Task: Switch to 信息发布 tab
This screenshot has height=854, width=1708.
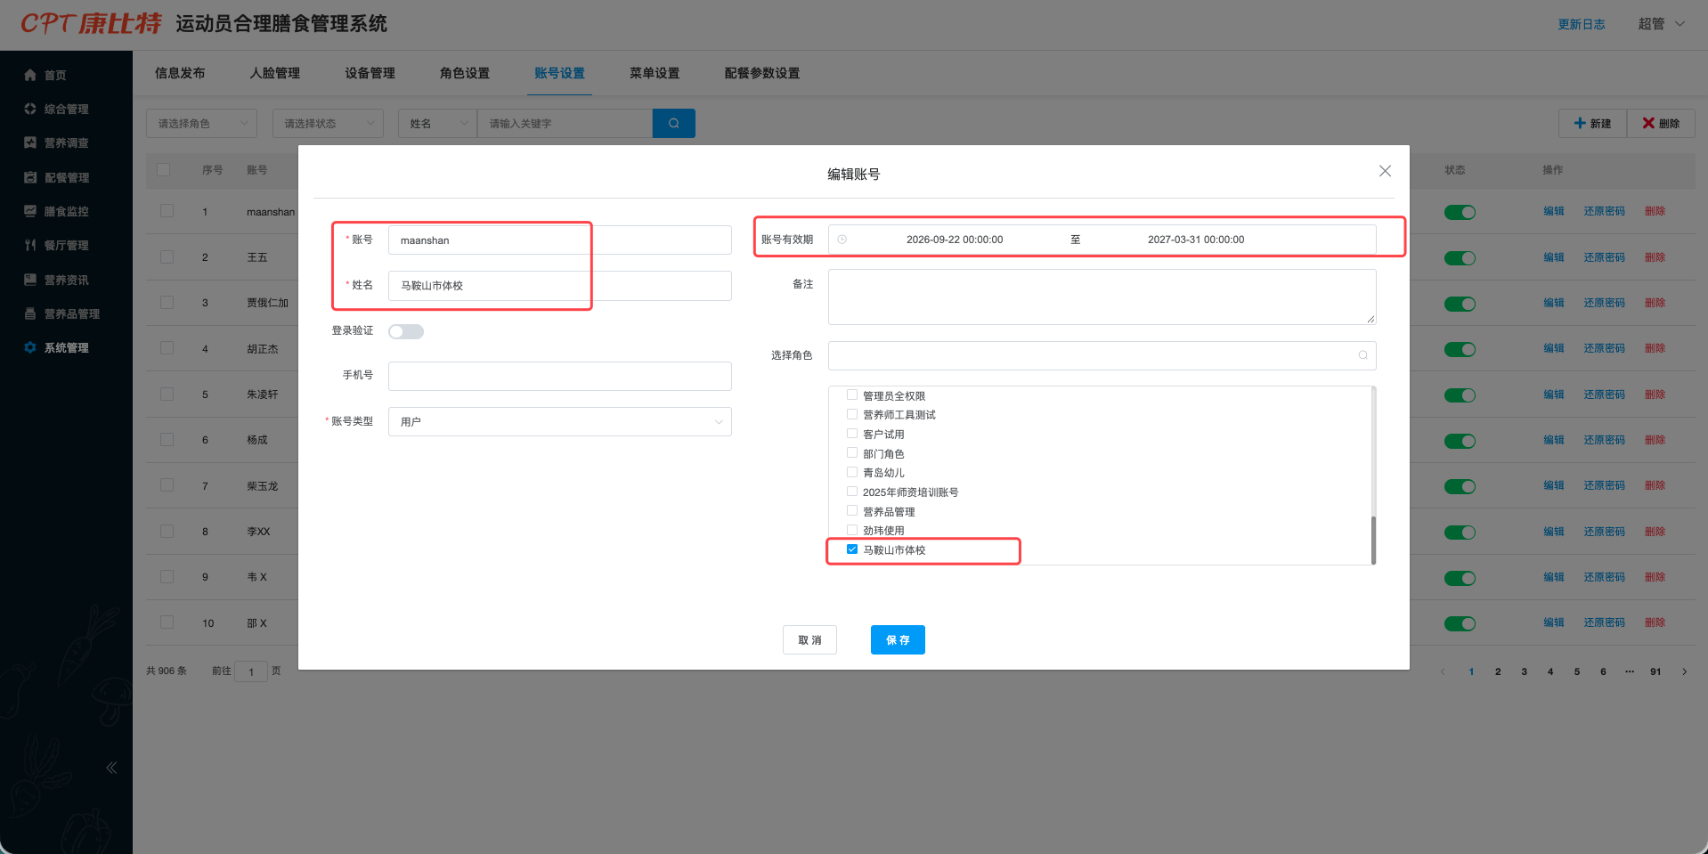Action: coord(180,73)
